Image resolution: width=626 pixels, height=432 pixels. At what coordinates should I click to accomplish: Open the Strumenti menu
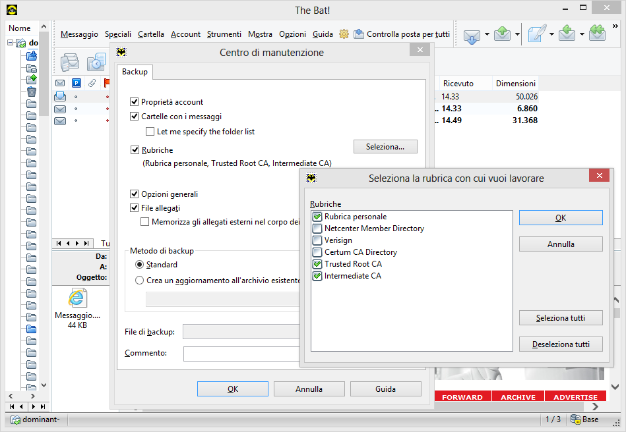tap(224, 34)
